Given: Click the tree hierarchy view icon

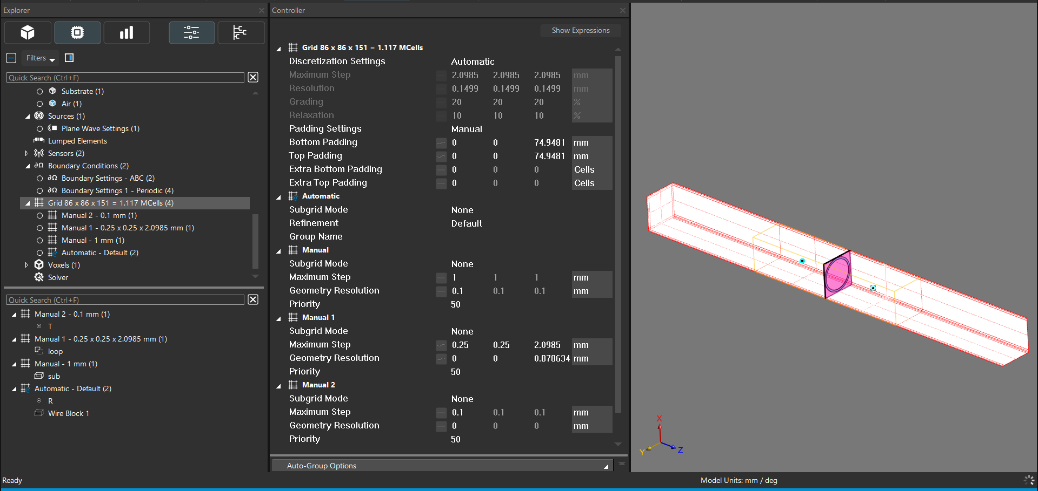Looking at the screenshot, I should coord(241,33).
